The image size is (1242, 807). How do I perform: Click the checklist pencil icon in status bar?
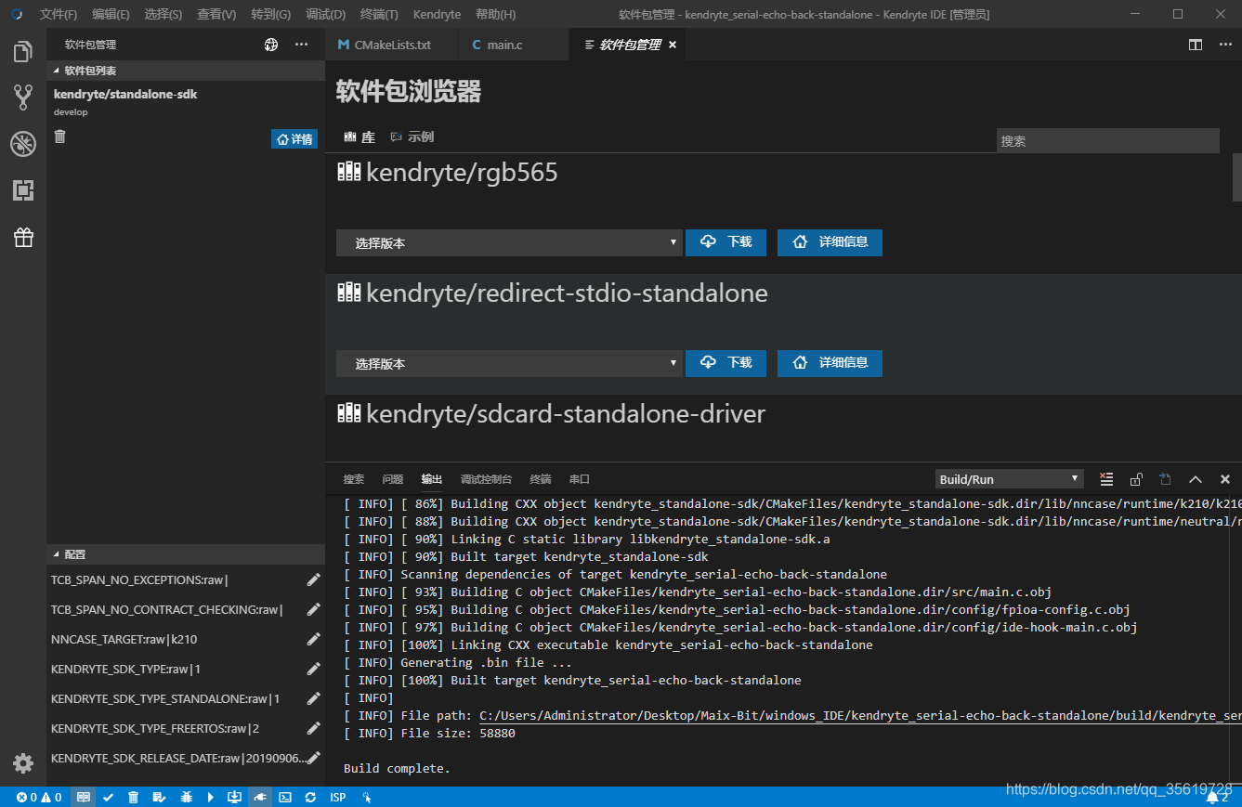point(159,797)
